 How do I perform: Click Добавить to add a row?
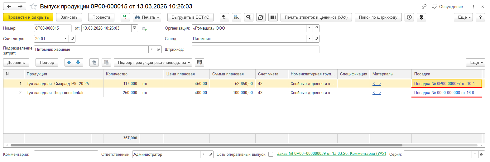(x=16, y=62)
